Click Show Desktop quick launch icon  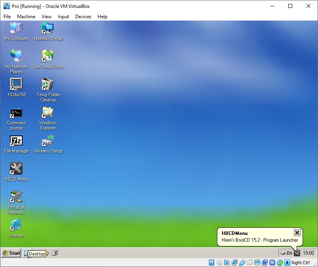(26, 253)
